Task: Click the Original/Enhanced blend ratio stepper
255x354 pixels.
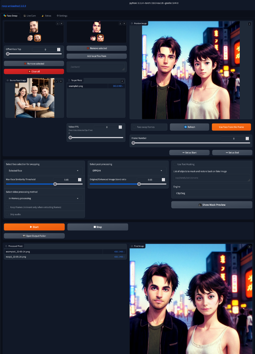Action: coord(163,180)
